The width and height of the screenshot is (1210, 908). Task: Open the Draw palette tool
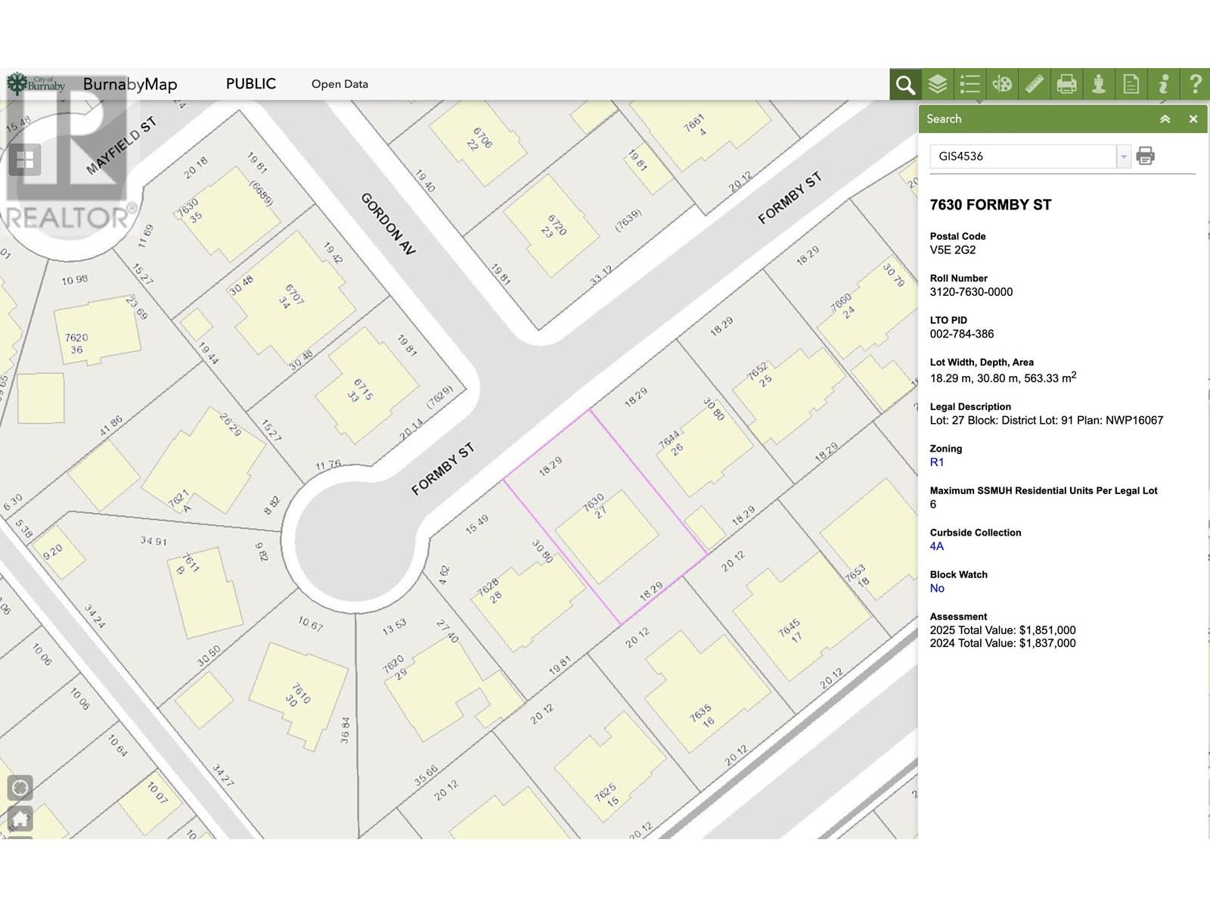(x=1002, y=84)
